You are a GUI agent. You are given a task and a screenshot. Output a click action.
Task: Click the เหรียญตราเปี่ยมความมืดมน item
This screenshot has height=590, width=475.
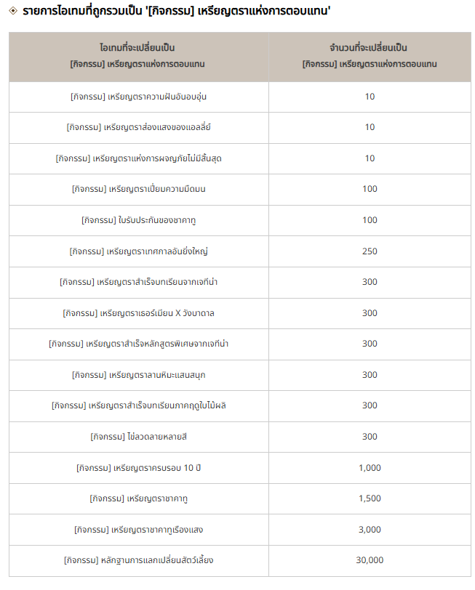click(x=139, y=189)
